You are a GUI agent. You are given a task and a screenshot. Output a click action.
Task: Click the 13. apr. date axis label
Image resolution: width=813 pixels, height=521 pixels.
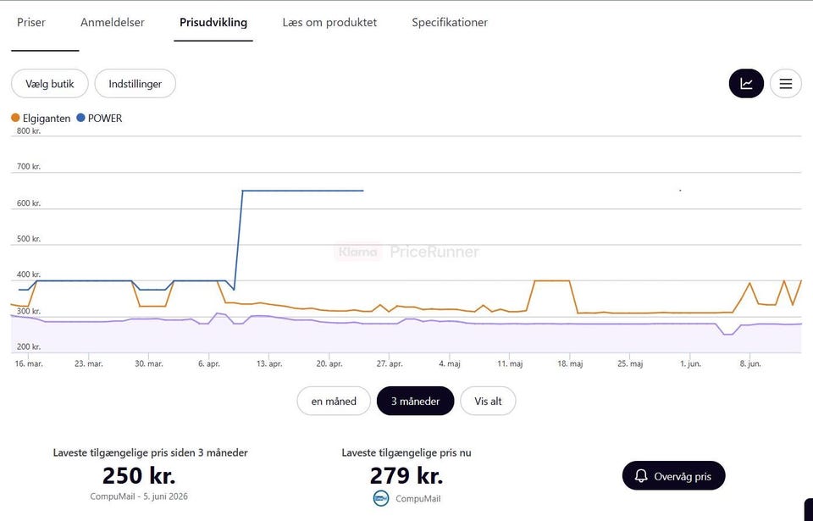269,363
